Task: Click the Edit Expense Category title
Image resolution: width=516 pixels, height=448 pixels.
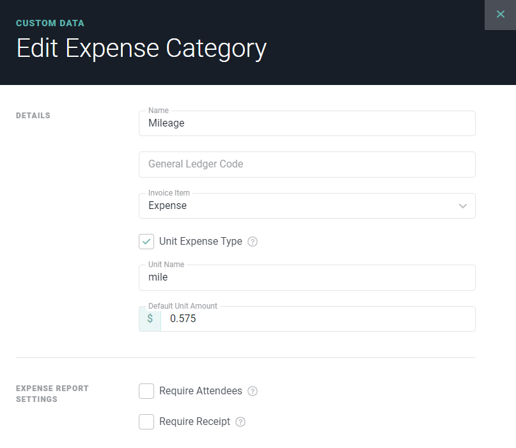Action: pyautogui.click(x=141, y=49)
